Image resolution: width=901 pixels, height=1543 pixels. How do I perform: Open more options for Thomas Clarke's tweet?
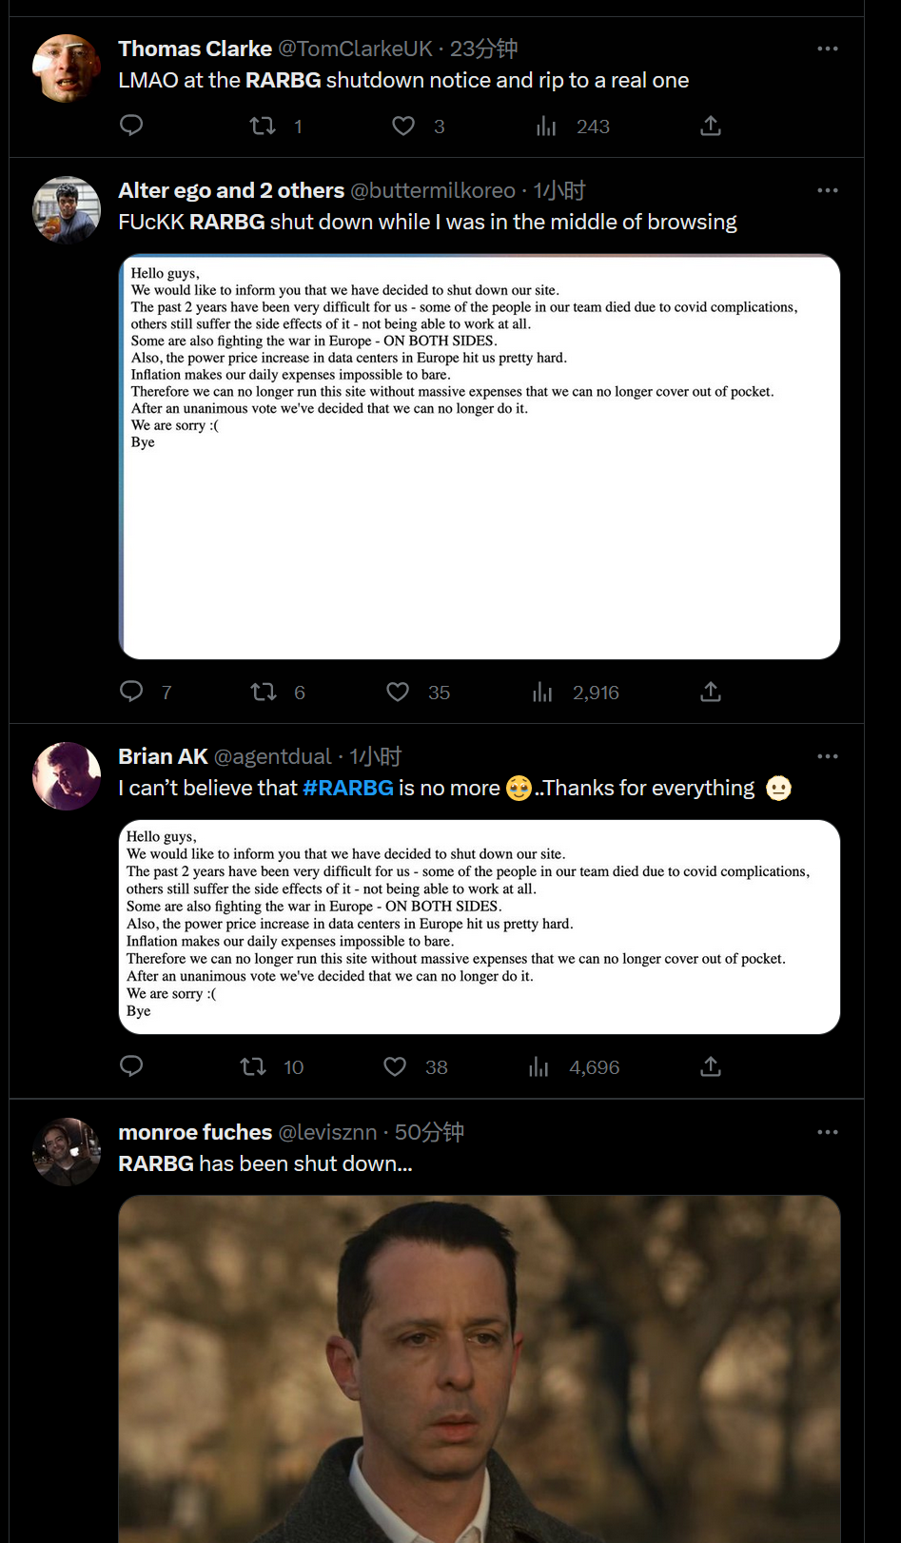828,49
